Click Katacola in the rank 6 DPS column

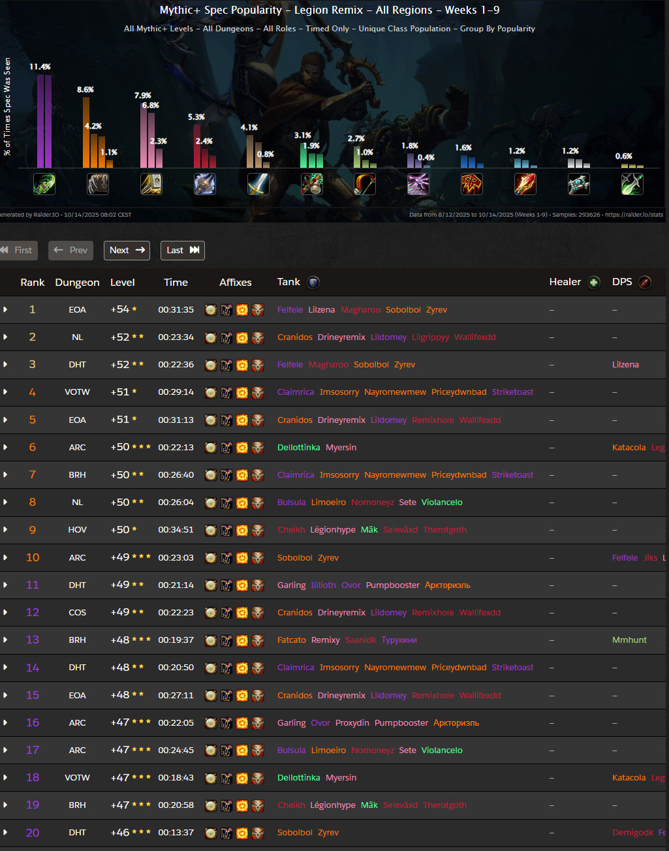coord(629,447)
